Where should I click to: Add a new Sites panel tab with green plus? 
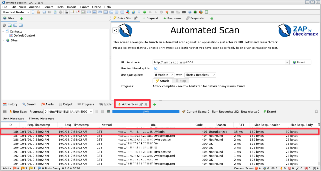click(x=21, y=18)
